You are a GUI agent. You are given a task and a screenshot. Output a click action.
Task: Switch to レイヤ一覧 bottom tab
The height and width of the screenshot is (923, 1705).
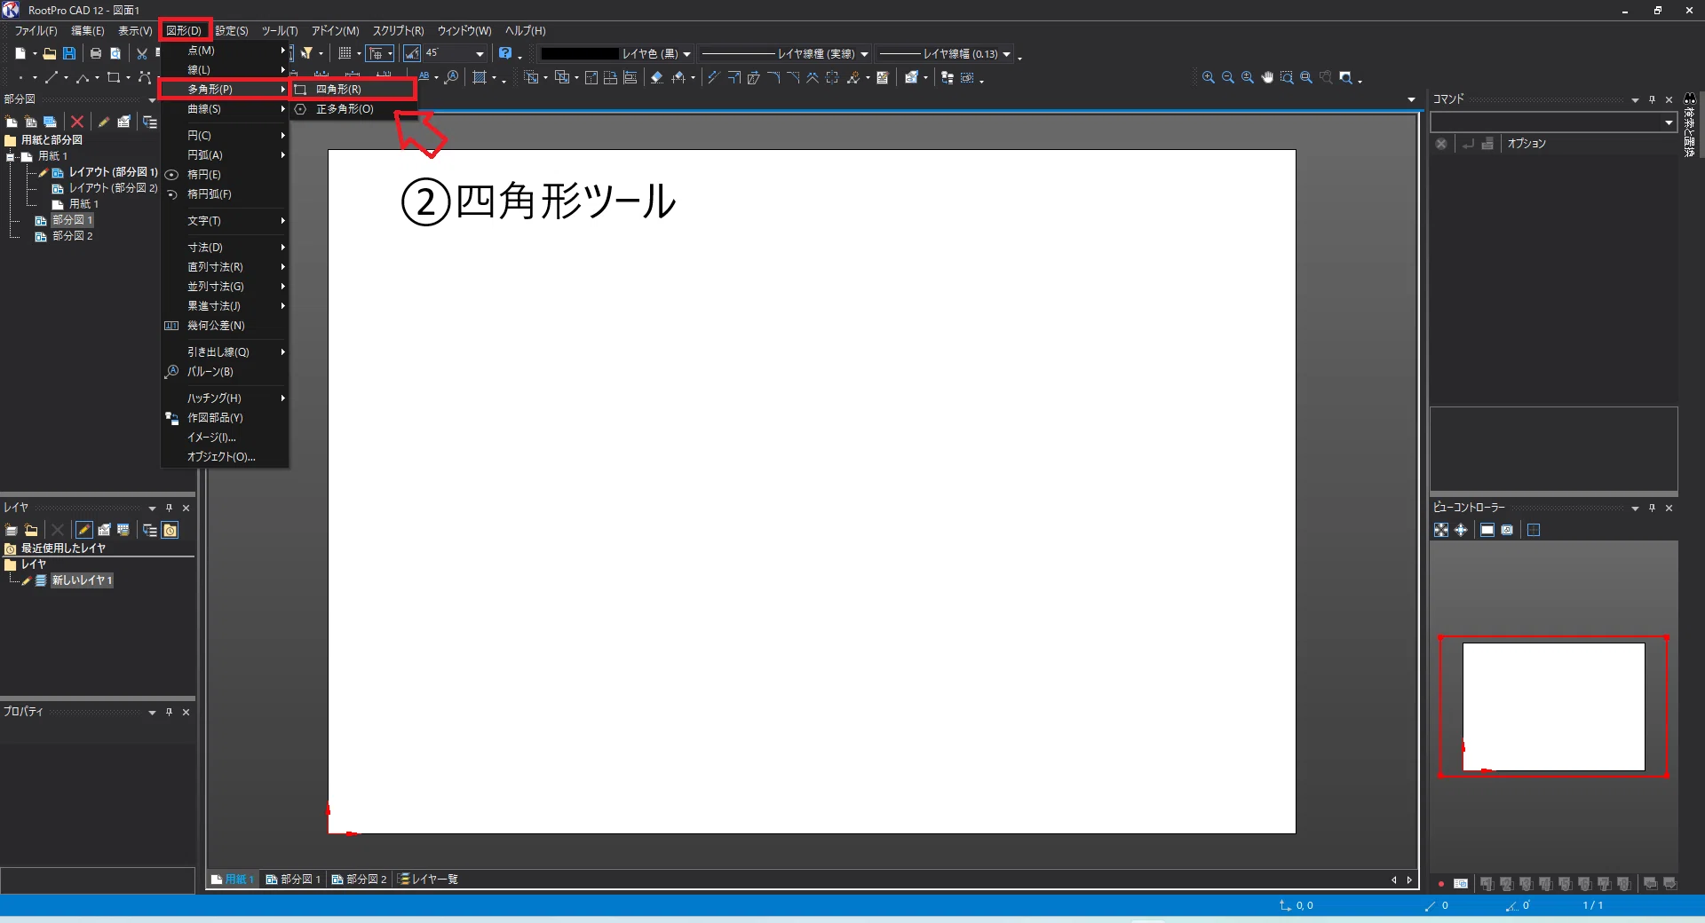[x=428, y=880]
